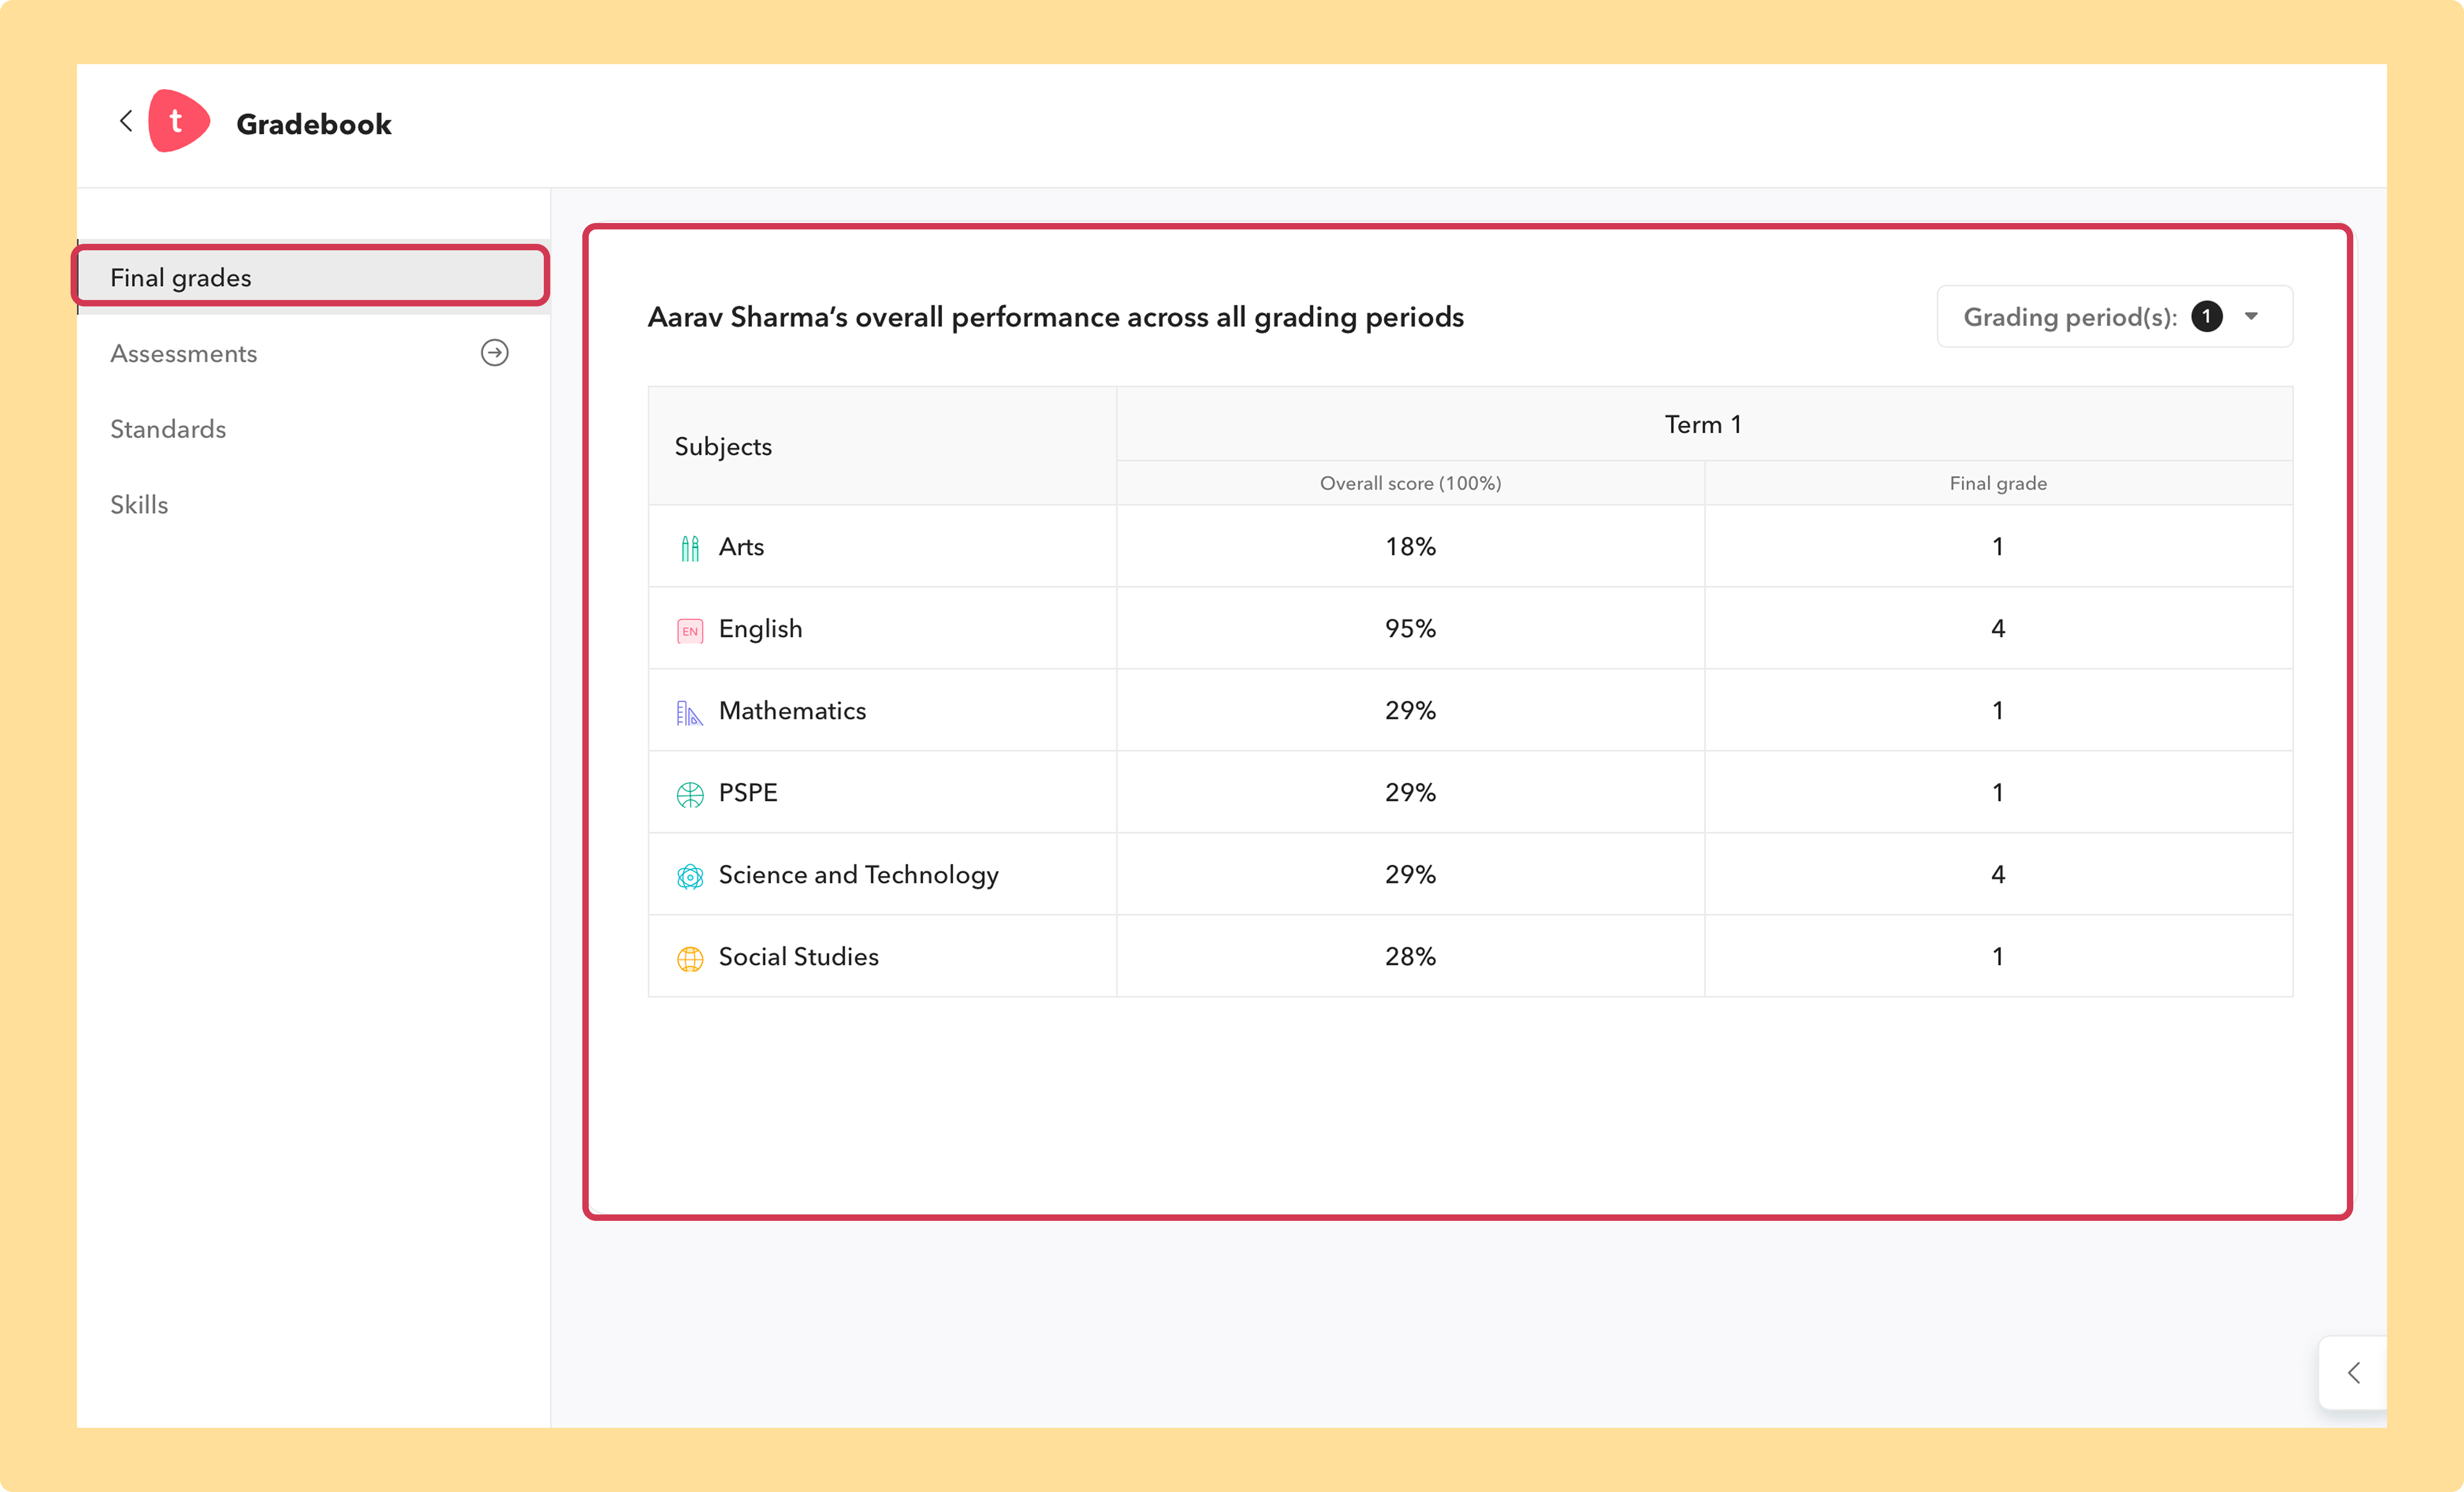Click the Social Studies final grade 1
This screenshot has height=1492, width=2464.
[1998, 957]
